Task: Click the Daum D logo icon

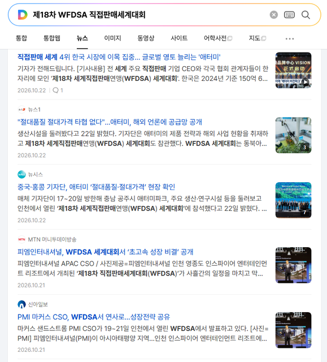Action: pyautogui.click(x=23, y=15)
